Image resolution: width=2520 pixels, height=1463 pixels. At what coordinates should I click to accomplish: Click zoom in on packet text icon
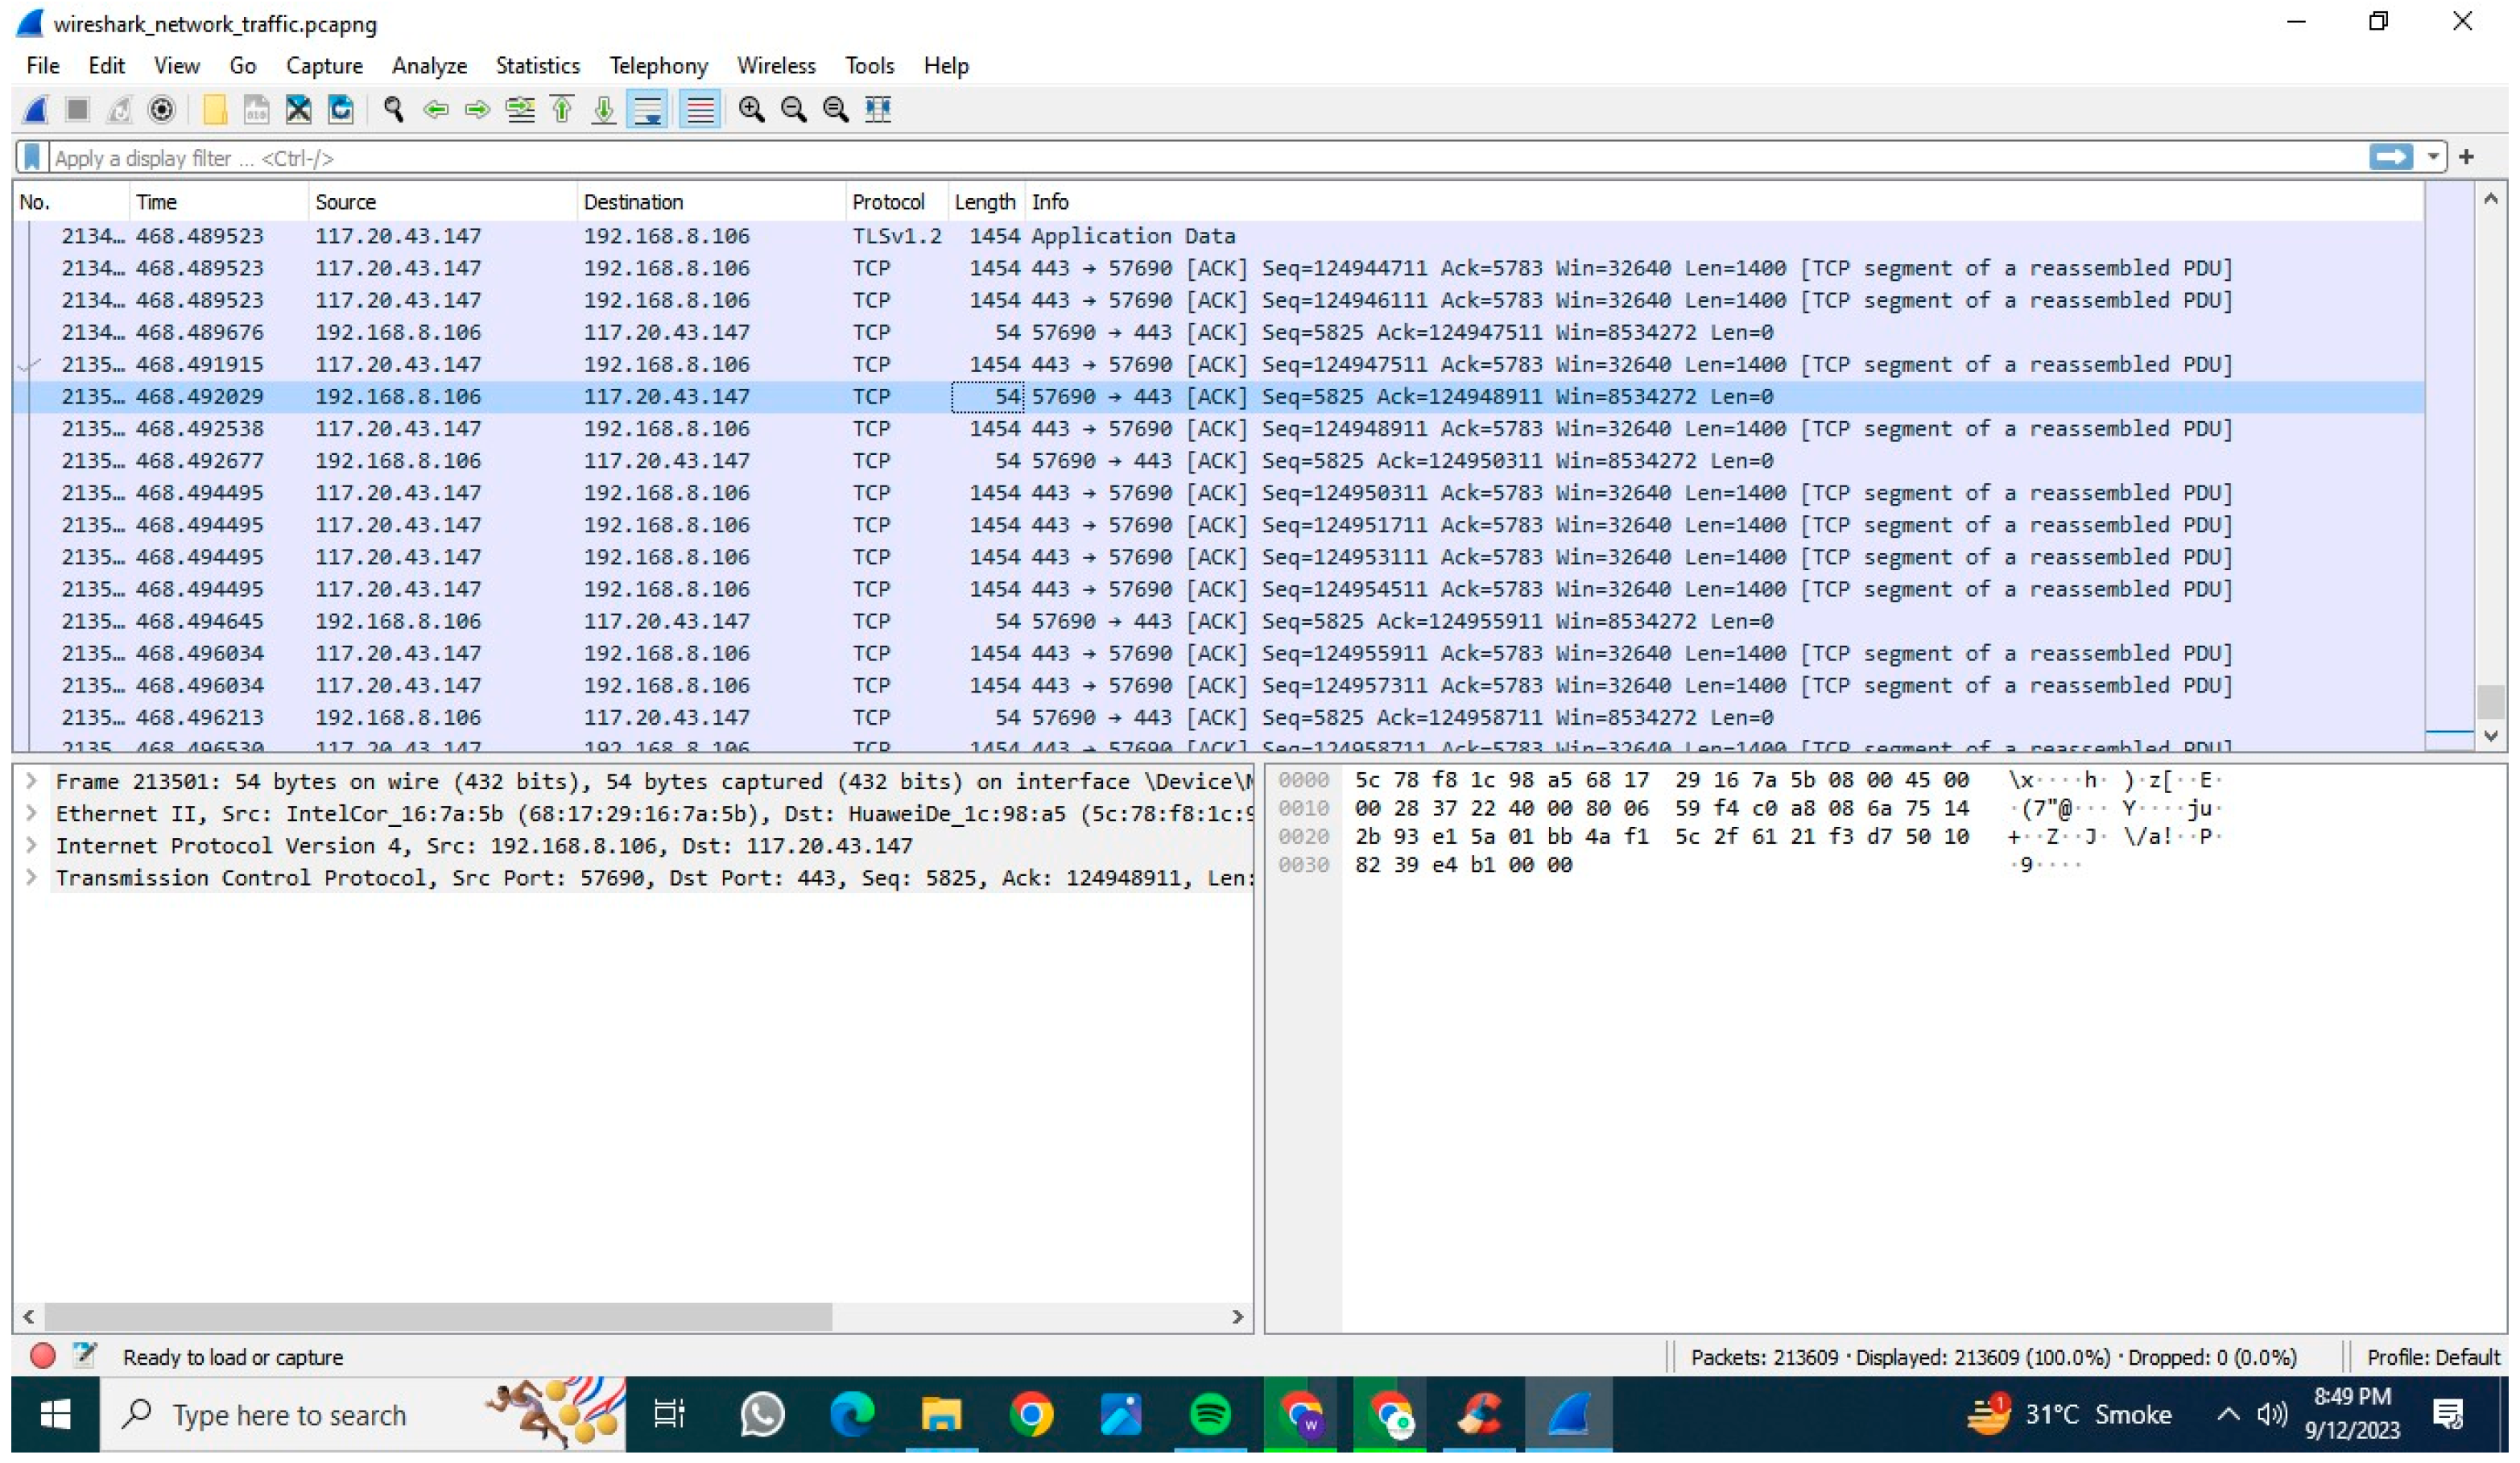click(x=751, y=109)
